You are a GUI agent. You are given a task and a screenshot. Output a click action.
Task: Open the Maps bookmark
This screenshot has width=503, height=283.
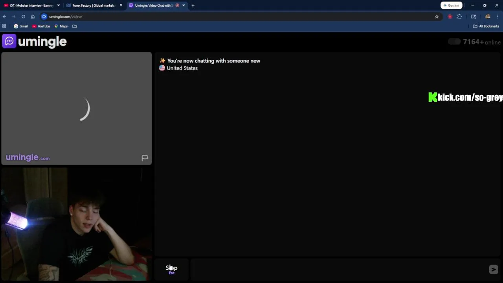(x=61, y=26)
